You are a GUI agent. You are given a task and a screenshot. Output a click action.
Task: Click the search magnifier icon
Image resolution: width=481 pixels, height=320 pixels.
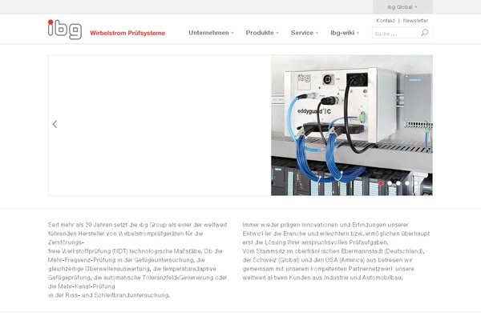coord(425,33)
